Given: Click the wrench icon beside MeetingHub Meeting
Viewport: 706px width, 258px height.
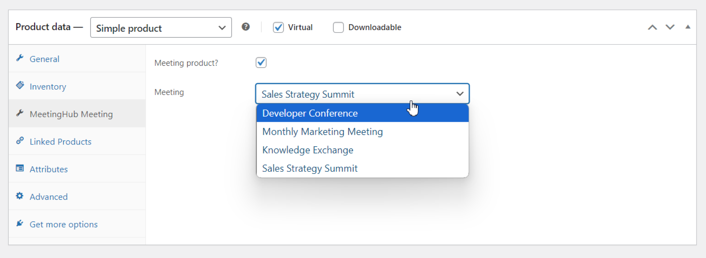Looking at the screenshot, I should (x=20, y=113).
